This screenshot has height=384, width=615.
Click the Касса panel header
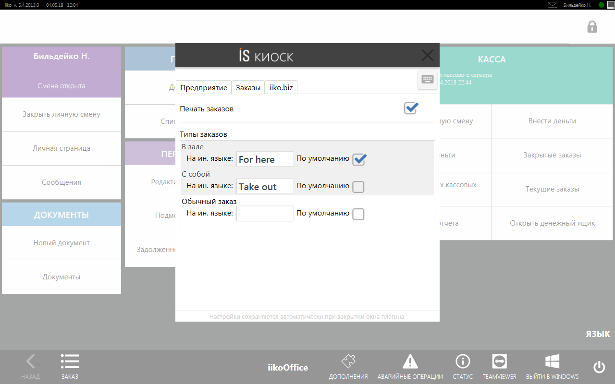(492, 60)
